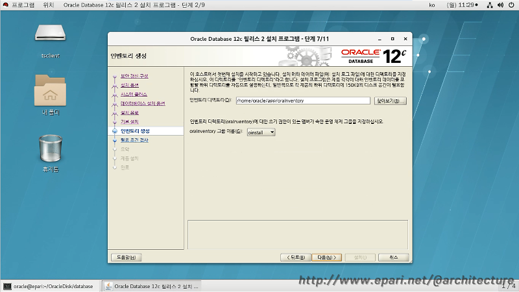519x292 pixels.
Task: Click the 도움말(H) help button
Action: click(x=126, y=257)
